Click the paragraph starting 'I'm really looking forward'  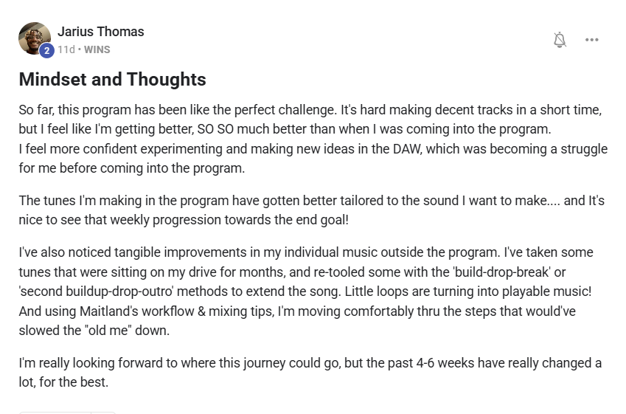tap(310, 373)
